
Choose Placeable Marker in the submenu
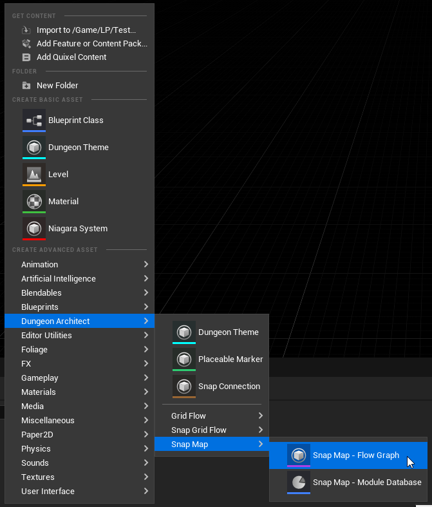coord(212,359)
